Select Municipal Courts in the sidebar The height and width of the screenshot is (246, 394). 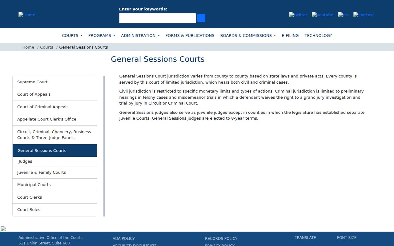coord(55,185)
